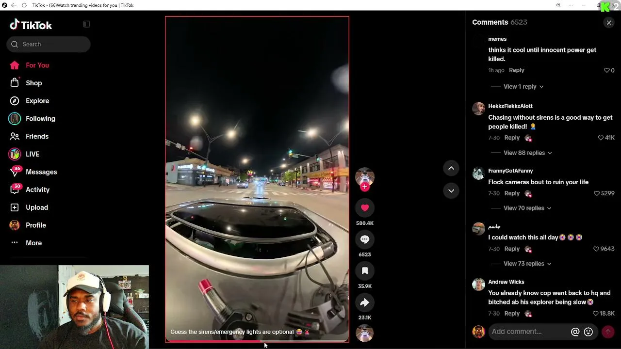The image size is (621, 349).
Task: Click the LIVE avatar icon
Action: [x=15, y=154]
